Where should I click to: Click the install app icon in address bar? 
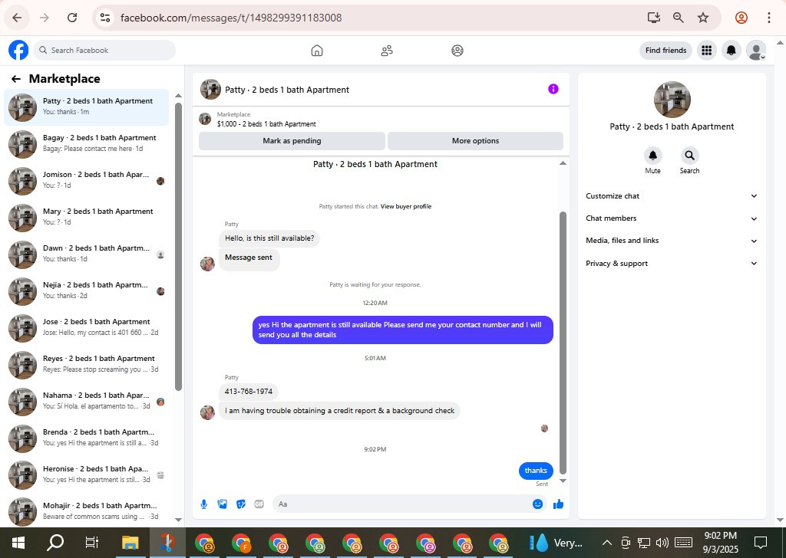(x=654, y=18)
